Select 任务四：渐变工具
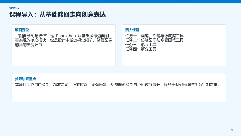Screen dimensions: 241x136 tap(141, 49)
